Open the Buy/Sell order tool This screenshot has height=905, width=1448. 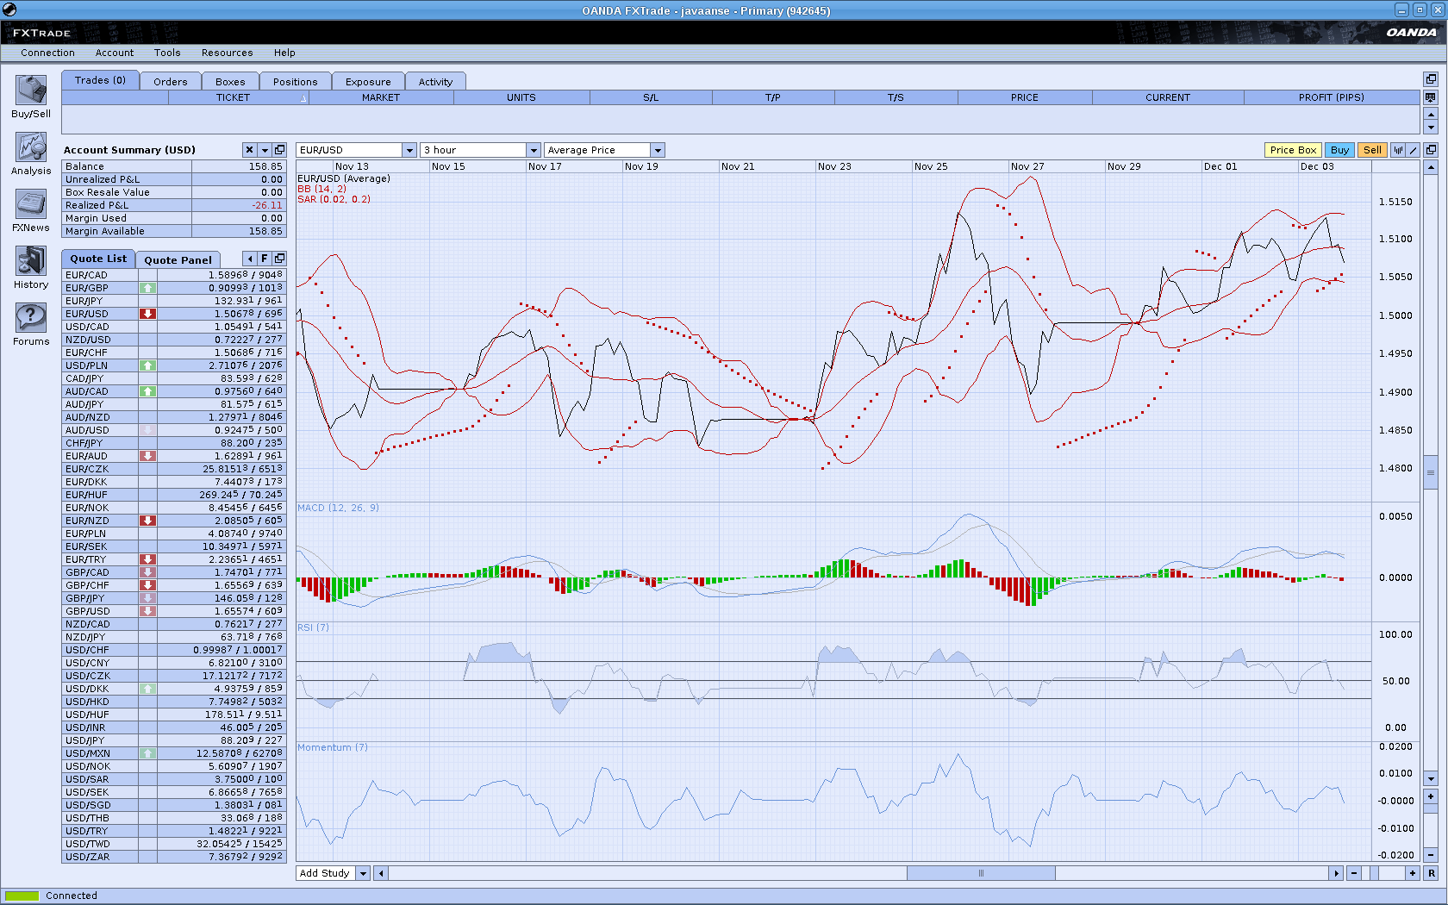tap(31, 90)
